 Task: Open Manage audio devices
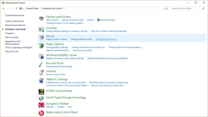click(106, 39)
